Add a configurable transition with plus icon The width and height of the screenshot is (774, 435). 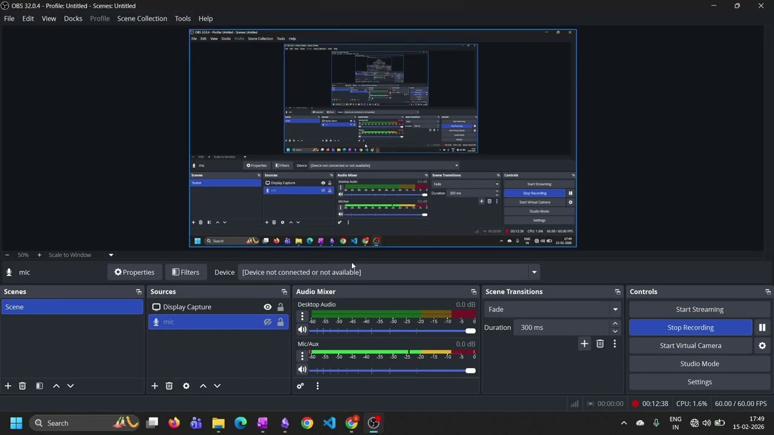tap(584, 344)
